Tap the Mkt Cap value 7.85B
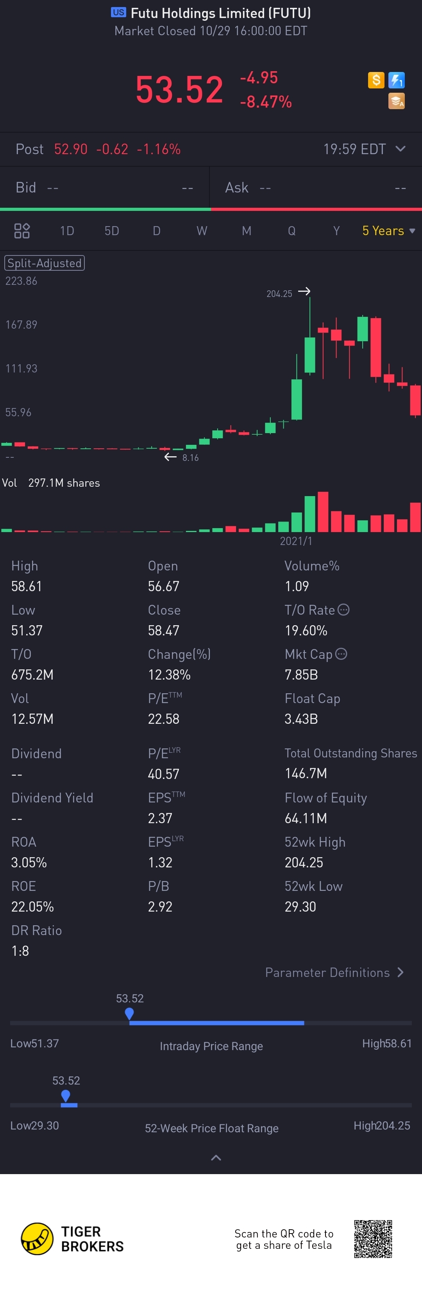 coord(301,674)
